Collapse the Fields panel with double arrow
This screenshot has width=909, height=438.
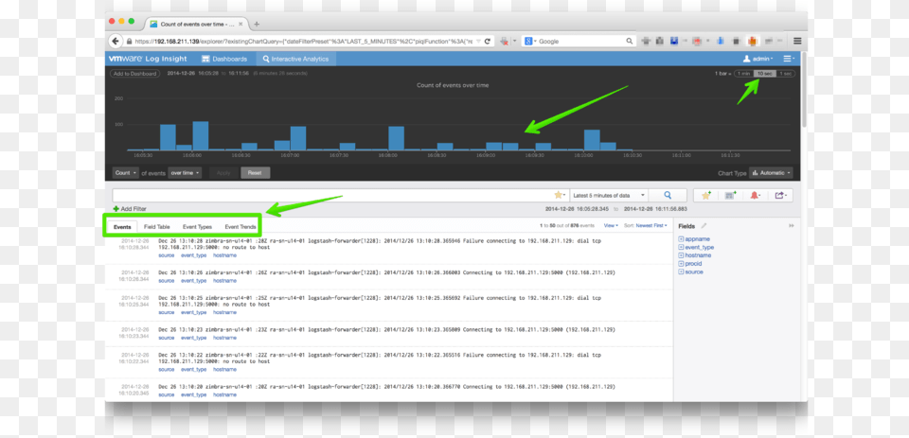pos(791,226)
